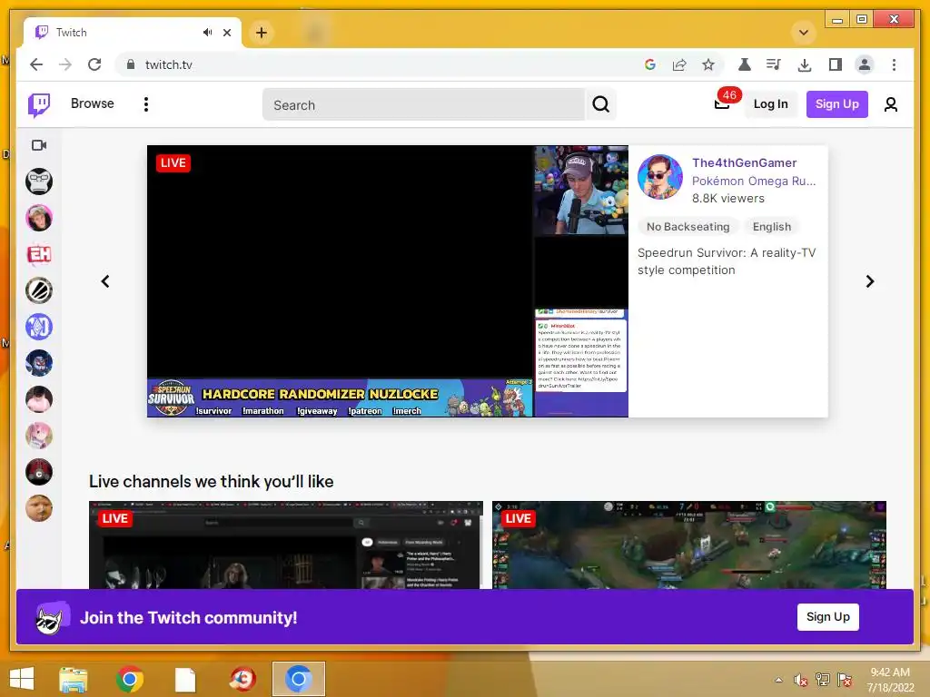The image size is (930, 697).
Task: Select the English tag
Action: pos(772,226)
